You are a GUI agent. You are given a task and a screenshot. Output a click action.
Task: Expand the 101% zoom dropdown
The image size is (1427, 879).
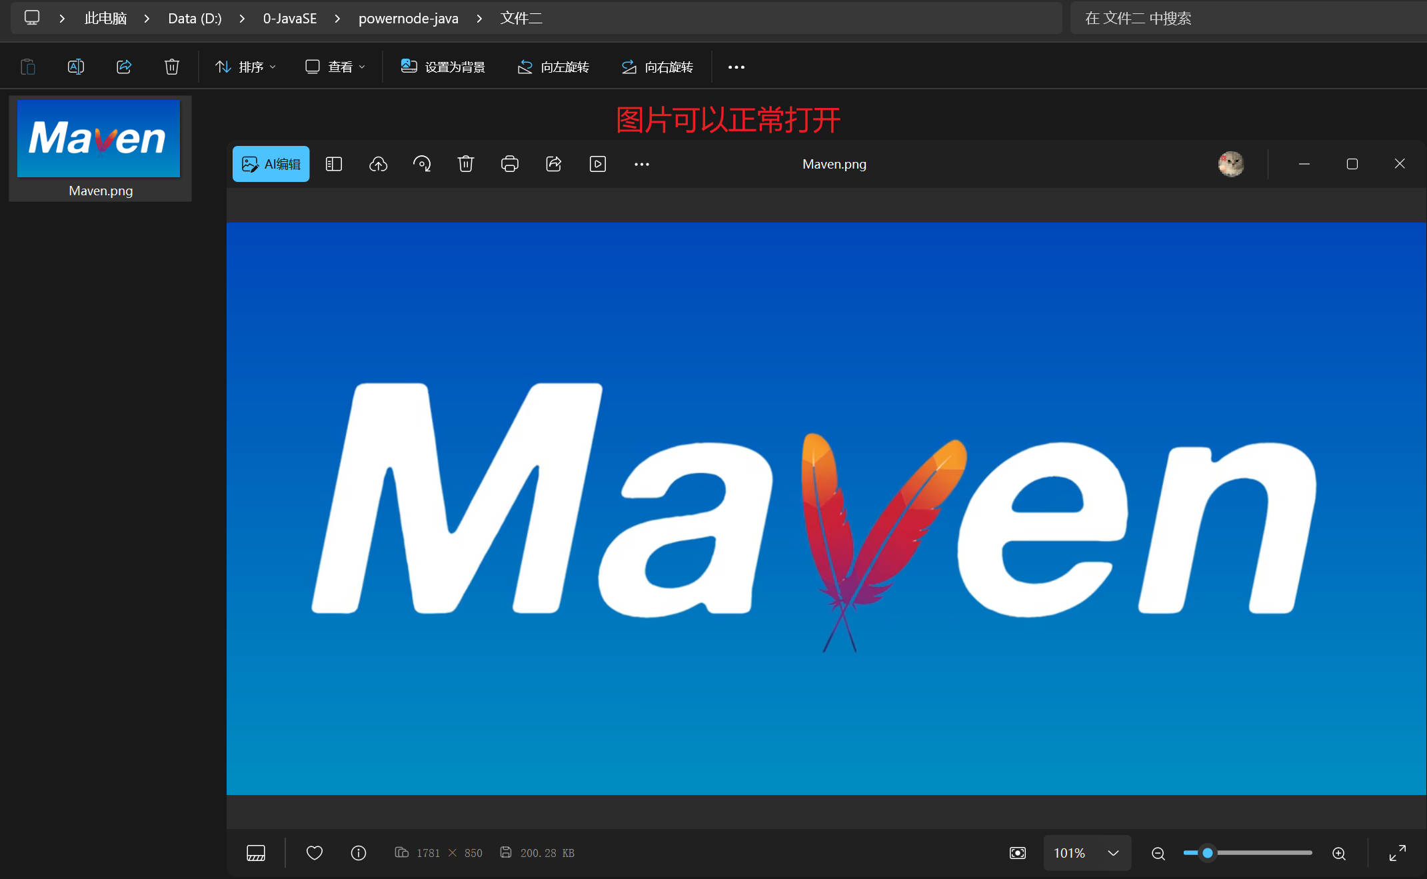[x=1112, y=853]
